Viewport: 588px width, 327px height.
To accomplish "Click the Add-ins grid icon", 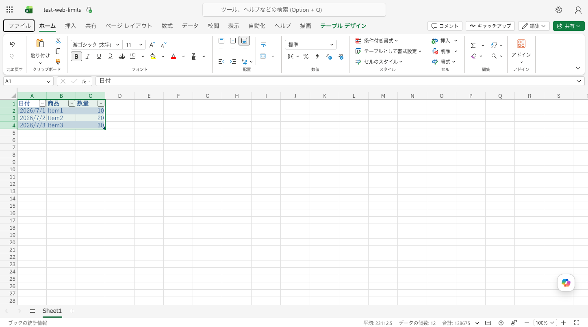I will pos(521,44).
